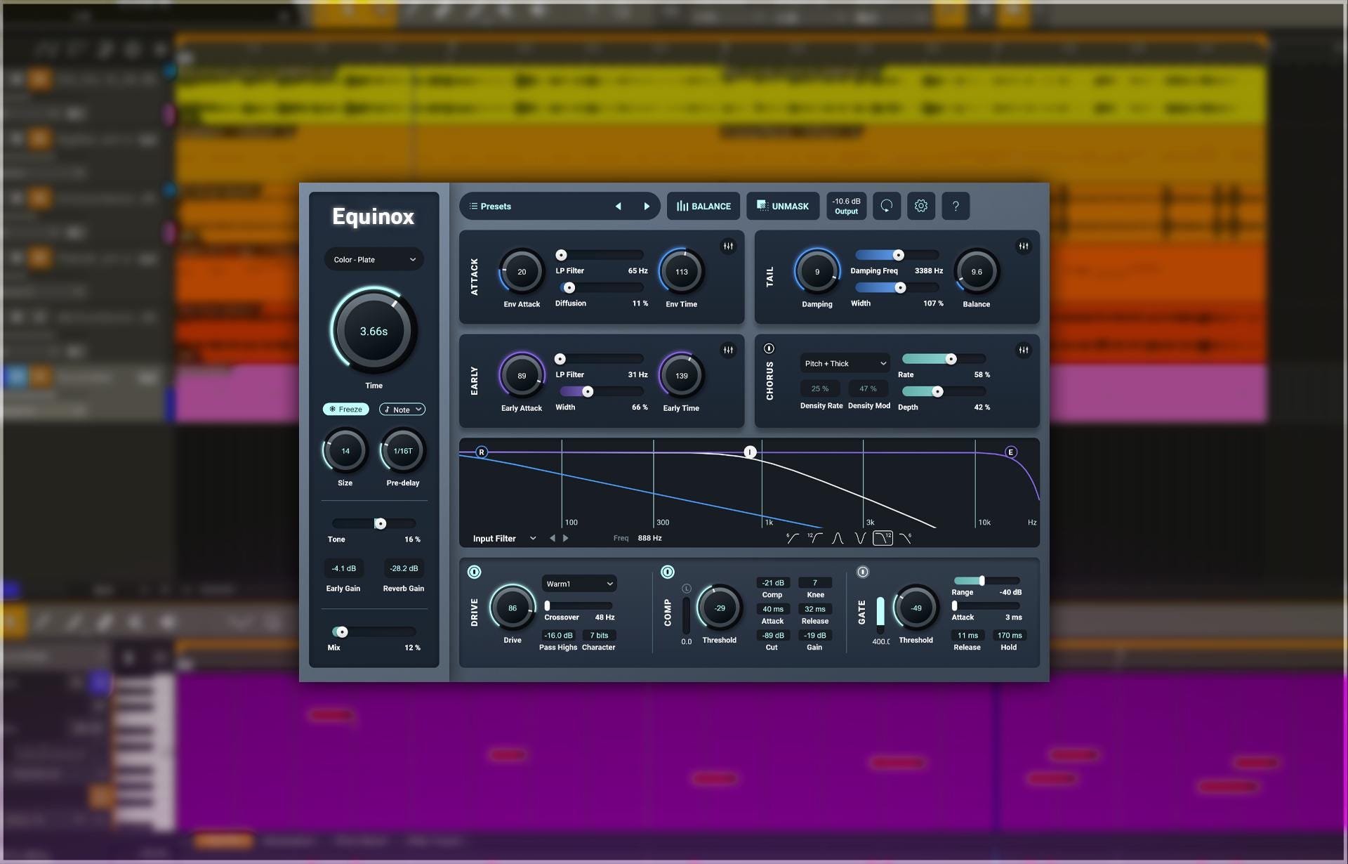Click the comp link icon above meter

(687, 589)
